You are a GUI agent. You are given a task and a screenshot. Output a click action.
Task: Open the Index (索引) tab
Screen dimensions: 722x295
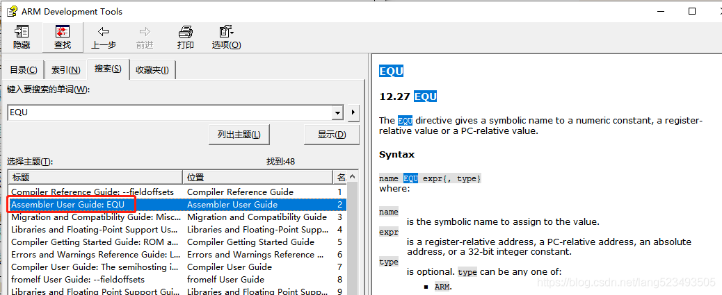65,70
